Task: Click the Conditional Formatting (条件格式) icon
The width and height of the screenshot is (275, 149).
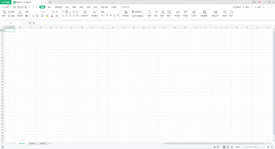Action: [126, 12]
